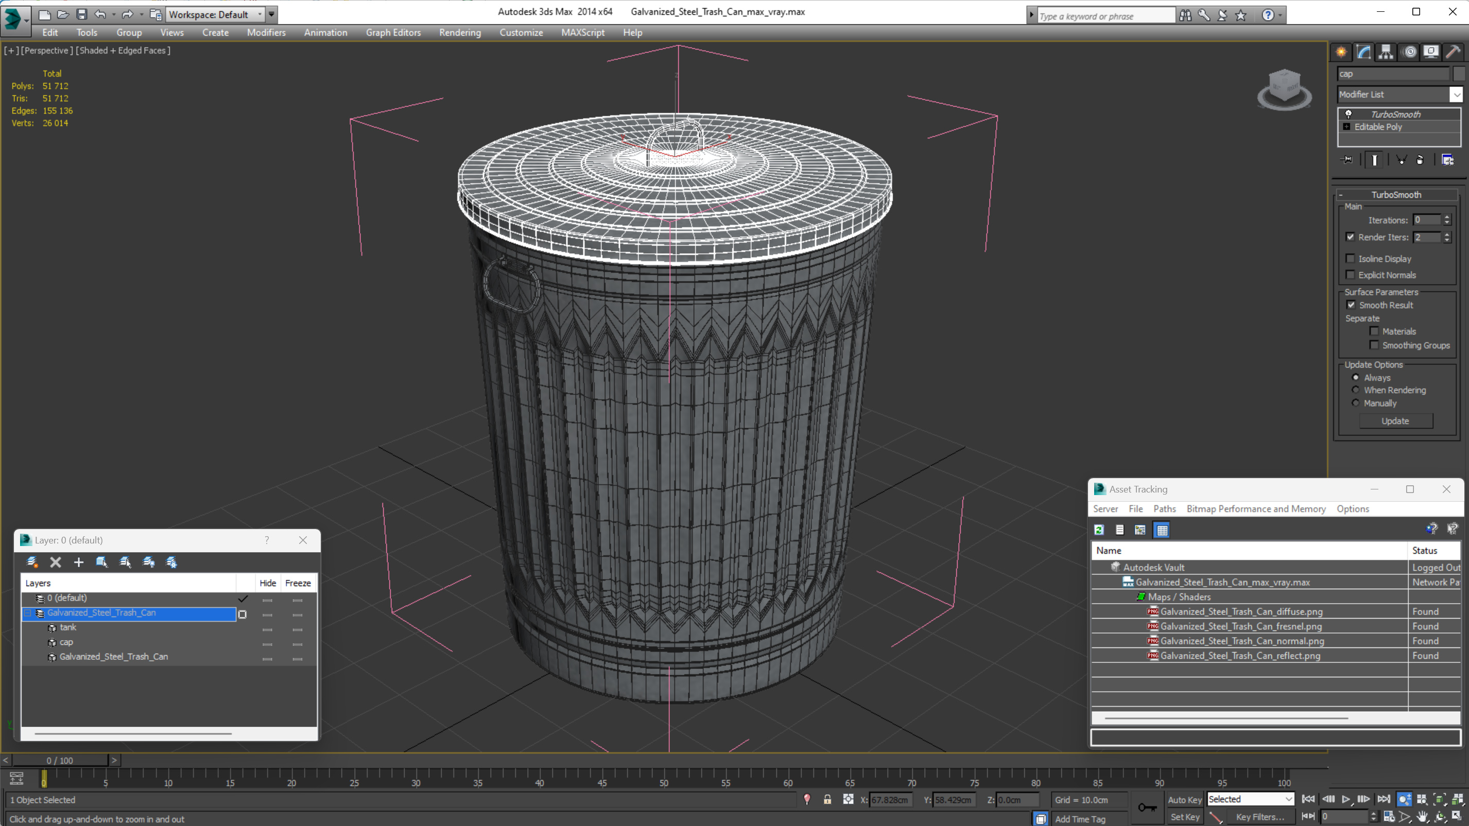This screenshot has width=1469, height=826.
Task: Open the Motion command panel tab
Action: coord(1410,52)
